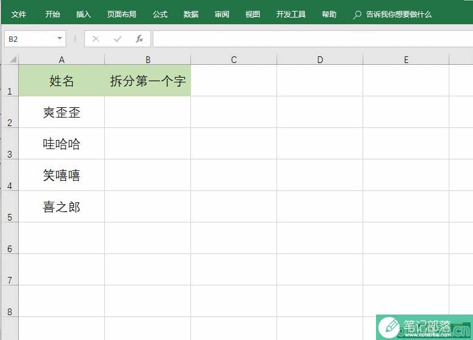
Task: Select row 3 header
Action: coord(10,144)
